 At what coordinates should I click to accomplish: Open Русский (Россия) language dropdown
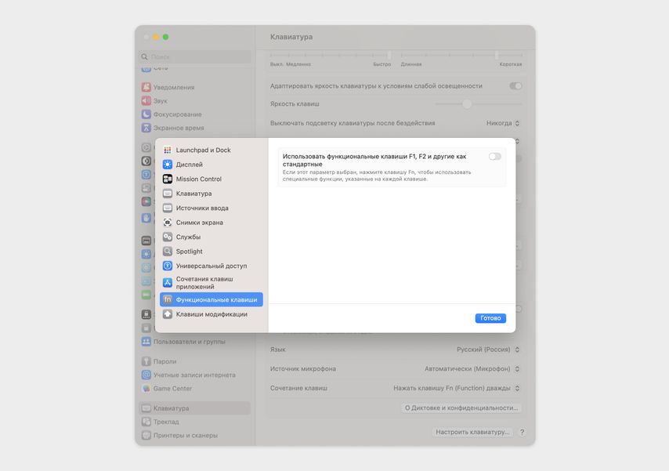(x=488, y=350)
